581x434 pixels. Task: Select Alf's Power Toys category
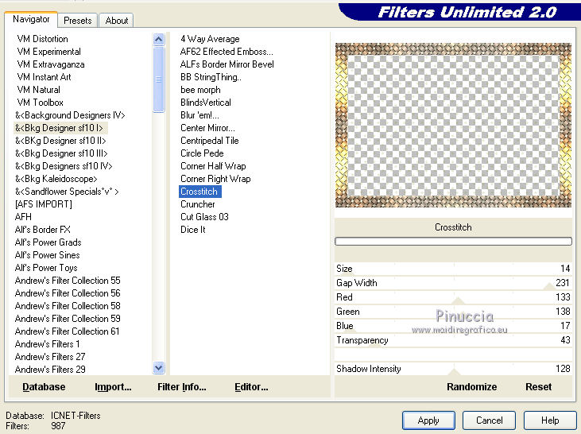[46, 268]
